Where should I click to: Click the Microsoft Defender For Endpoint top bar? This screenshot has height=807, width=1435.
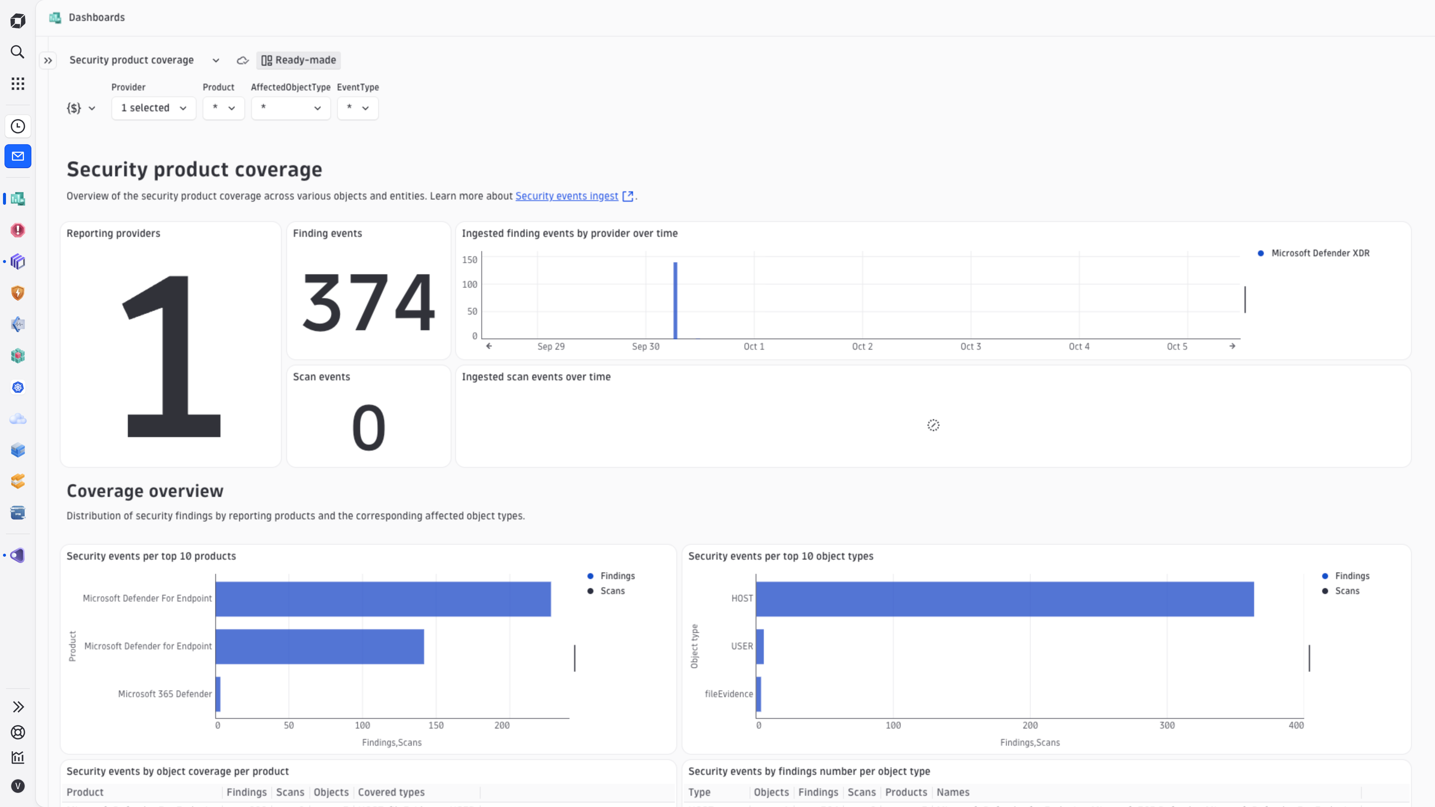tap(383, 599)
